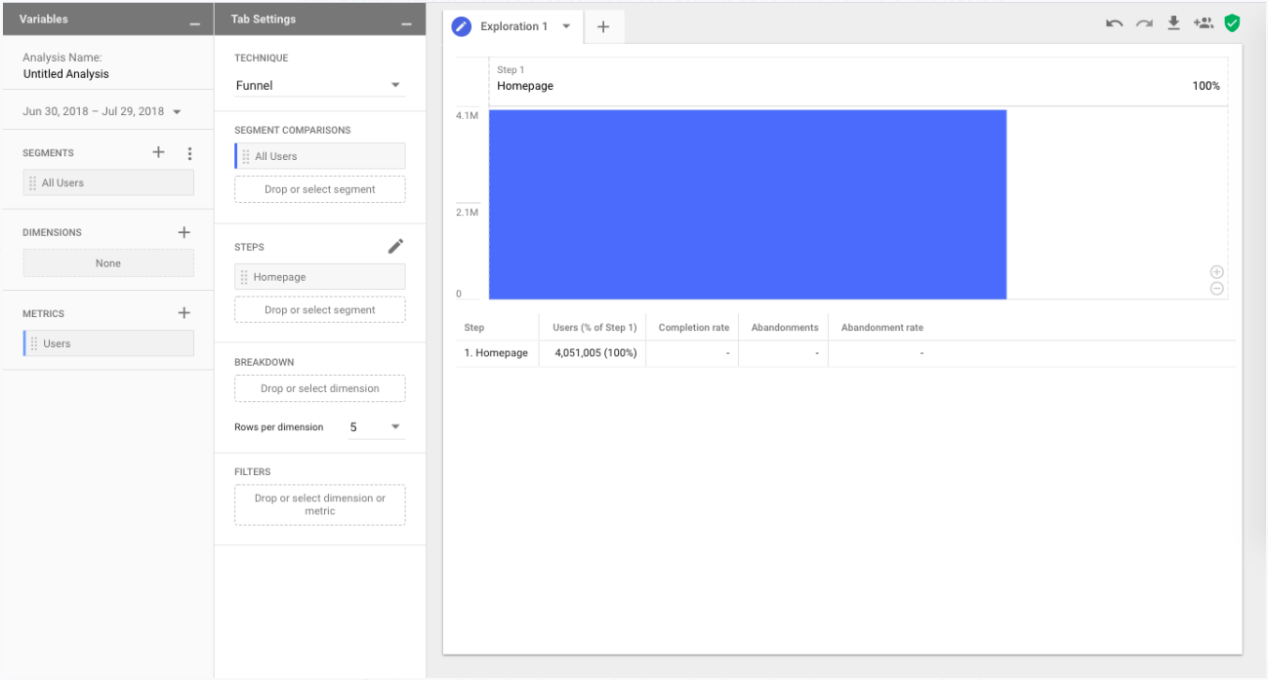Click the Abandonment rate column header
Image resolution: width=1268 pixels, height=680 pixels.
(x=882, y=328)
